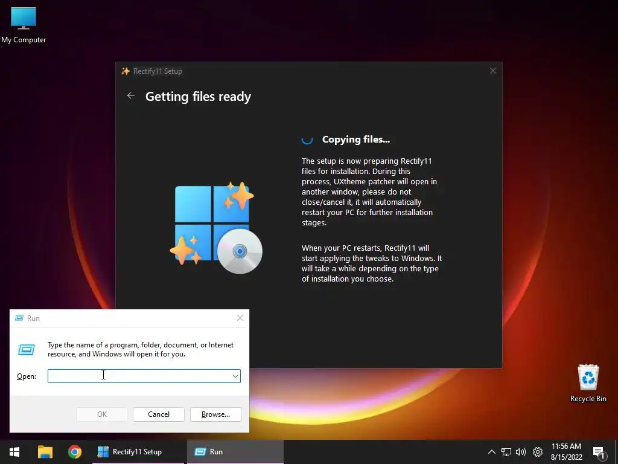
Task: Switch to the Run taskbar button
Action: tap(235, 452)
